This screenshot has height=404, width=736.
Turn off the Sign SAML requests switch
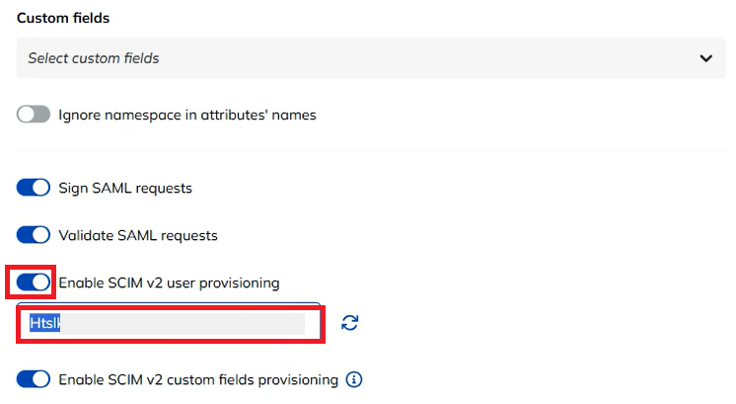34,188
